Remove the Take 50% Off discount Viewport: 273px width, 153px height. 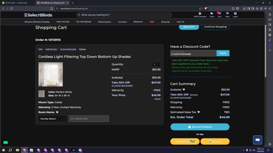(194, 95)
